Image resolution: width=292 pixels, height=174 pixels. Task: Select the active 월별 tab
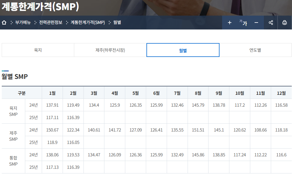[183, 50]
